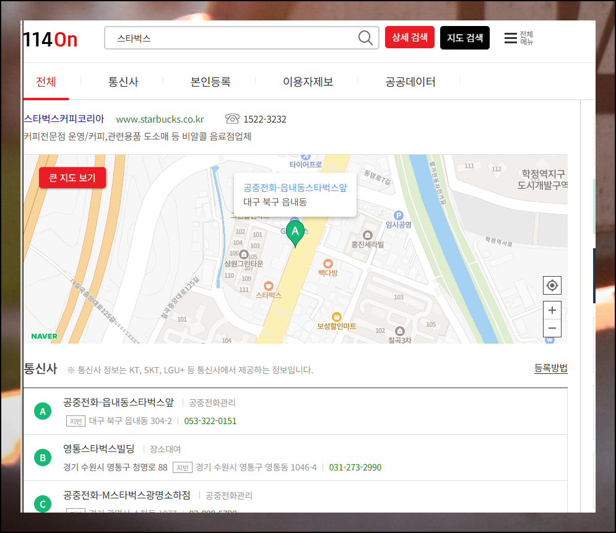Click the 114On logo

click(50, 39)
